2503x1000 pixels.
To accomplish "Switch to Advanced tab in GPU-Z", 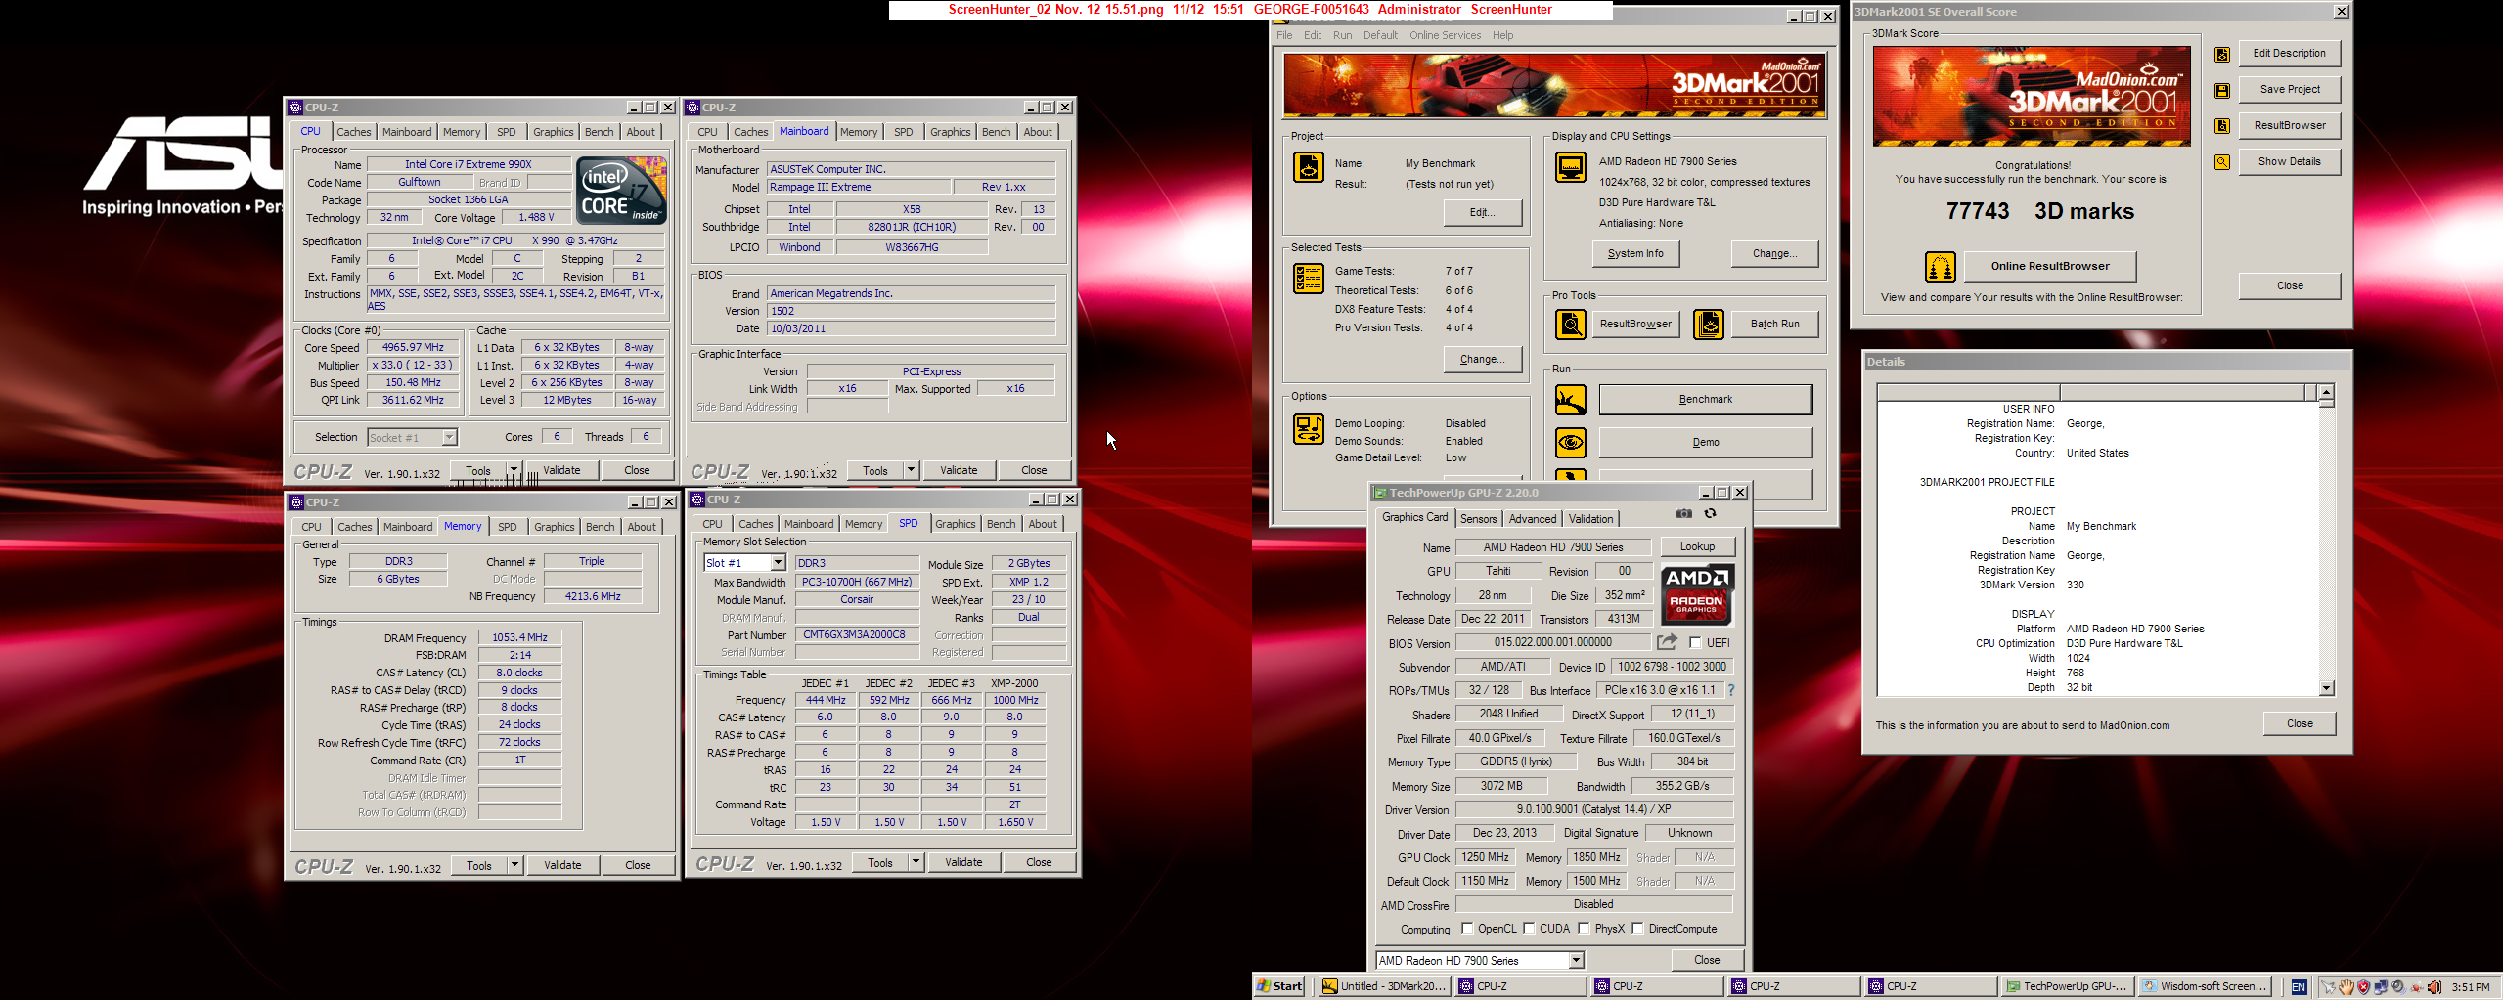I will pos(1532,519).
